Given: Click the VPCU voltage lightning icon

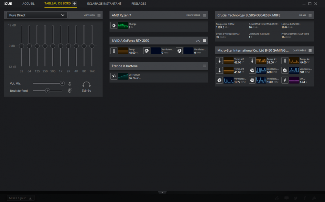Looking at the screenshot, I should [x=285, y=80].
